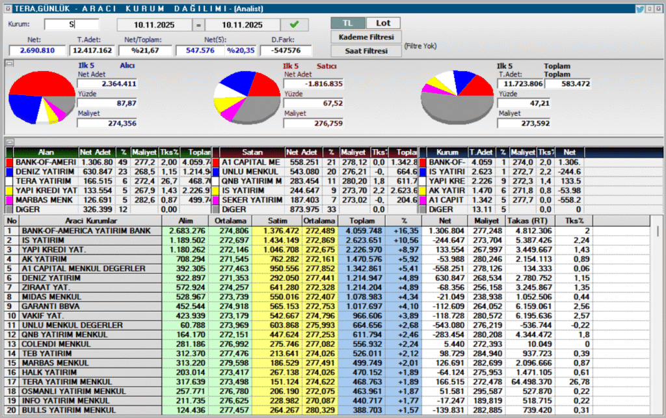Select the TERA YATIRIM MENKUL row

click(327, 382)
